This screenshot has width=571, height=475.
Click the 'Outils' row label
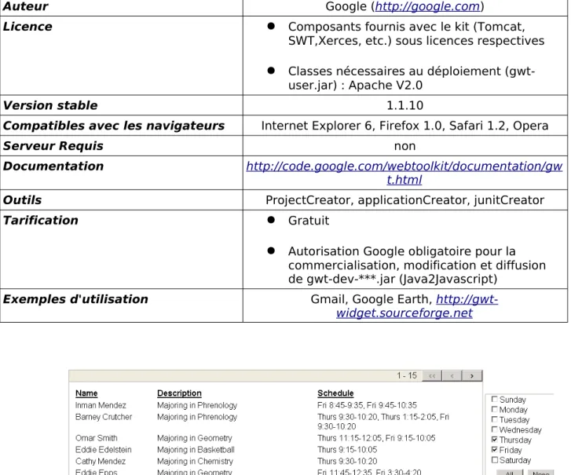[22, 200]
